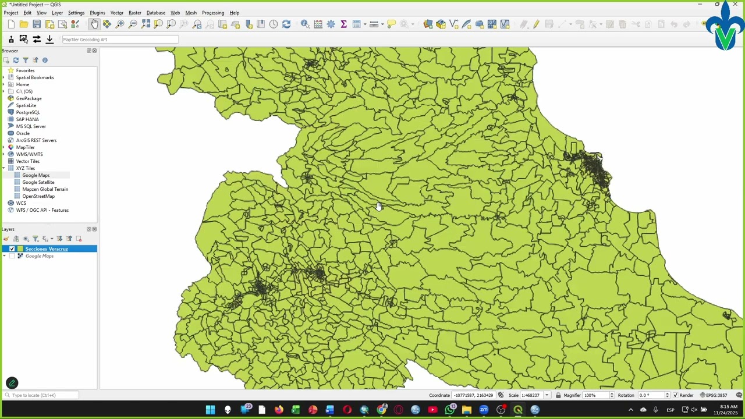Toggle scale lock icon in status bar
Image resolution: width=745 pixels, height=419 pixels.
(558, 395)
